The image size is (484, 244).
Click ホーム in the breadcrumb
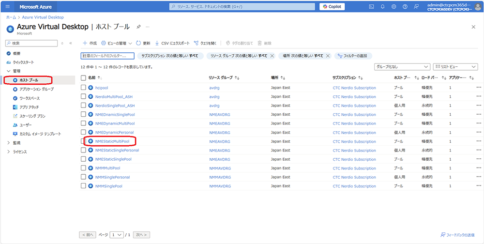coord(11,17)
